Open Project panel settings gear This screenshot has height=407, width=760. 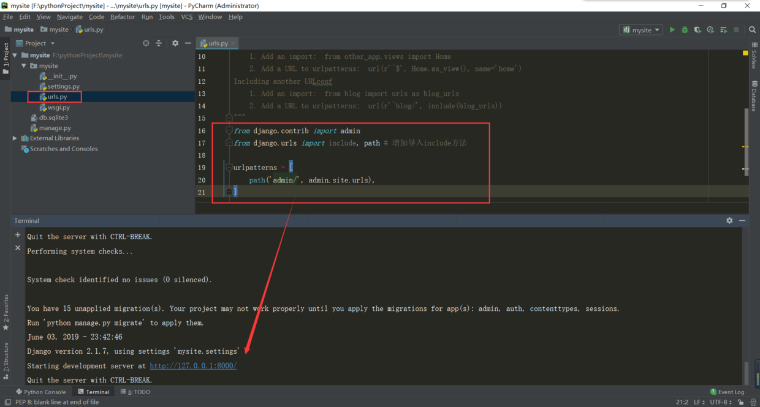coord(175,43)
